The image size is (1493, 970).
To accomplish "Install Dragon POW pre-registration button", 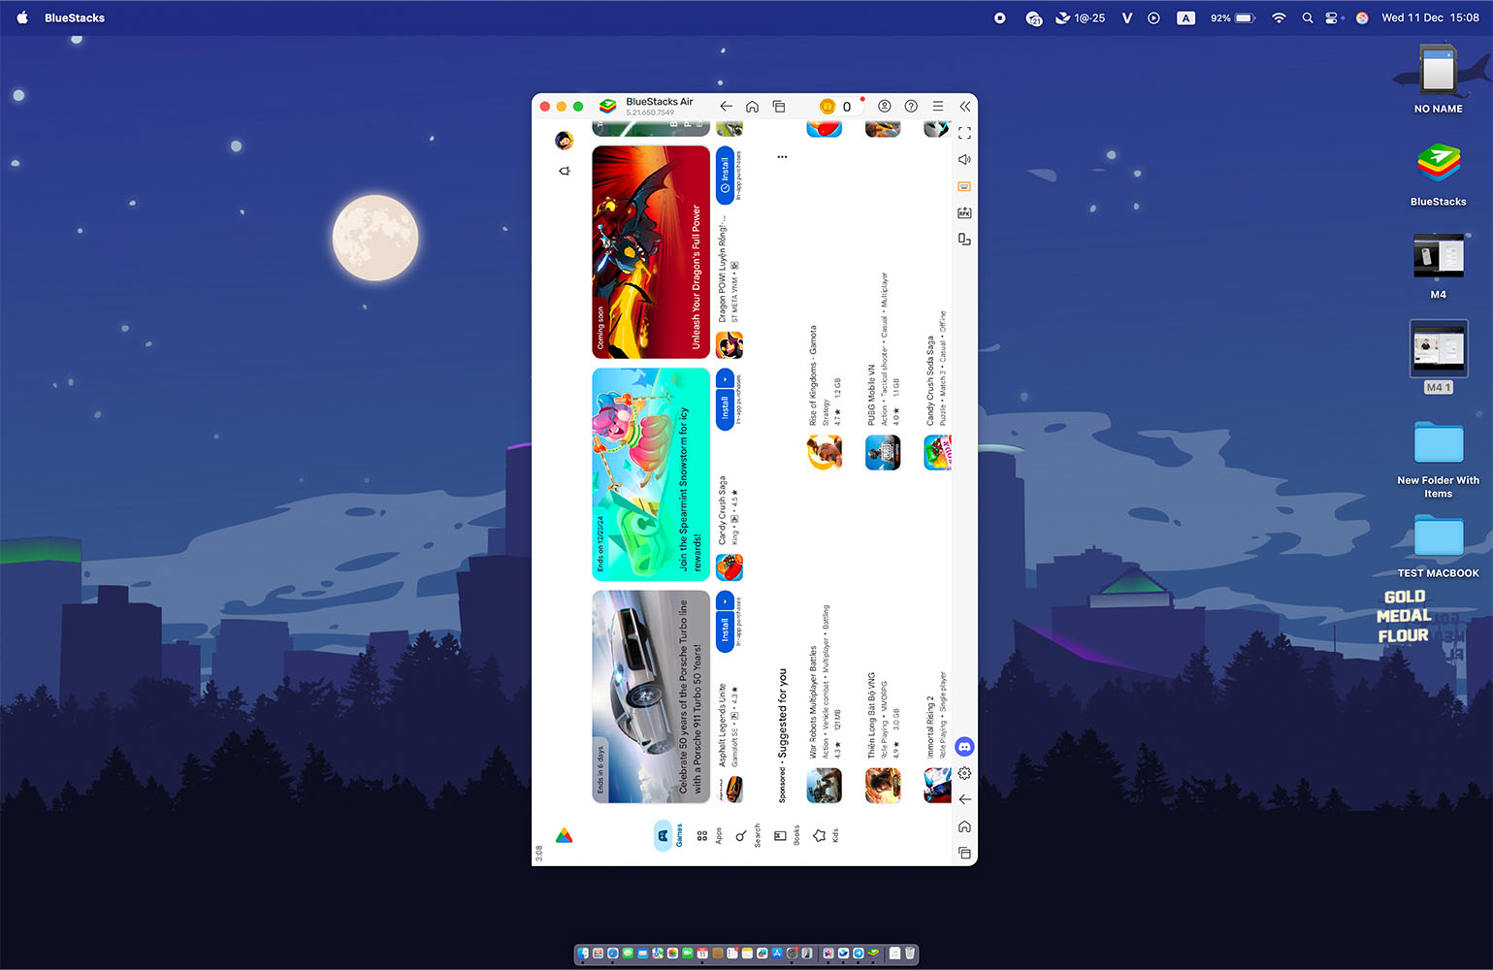I will coord(725,175).
